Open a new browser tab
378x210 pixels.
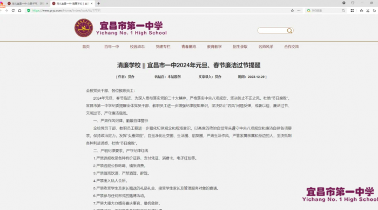(98, 4)
